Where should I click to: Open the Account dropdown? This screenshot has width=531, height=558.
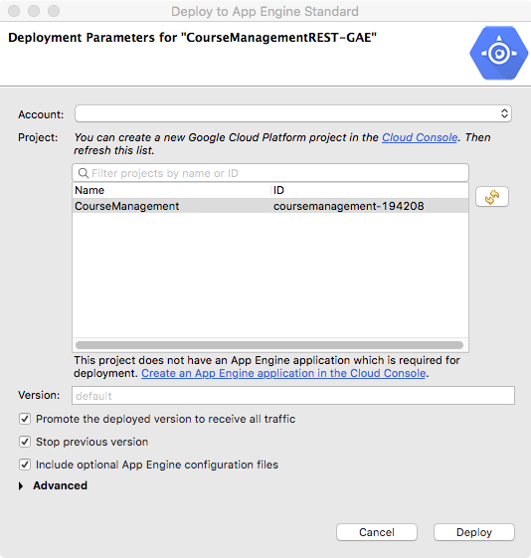tap(293, 113)
